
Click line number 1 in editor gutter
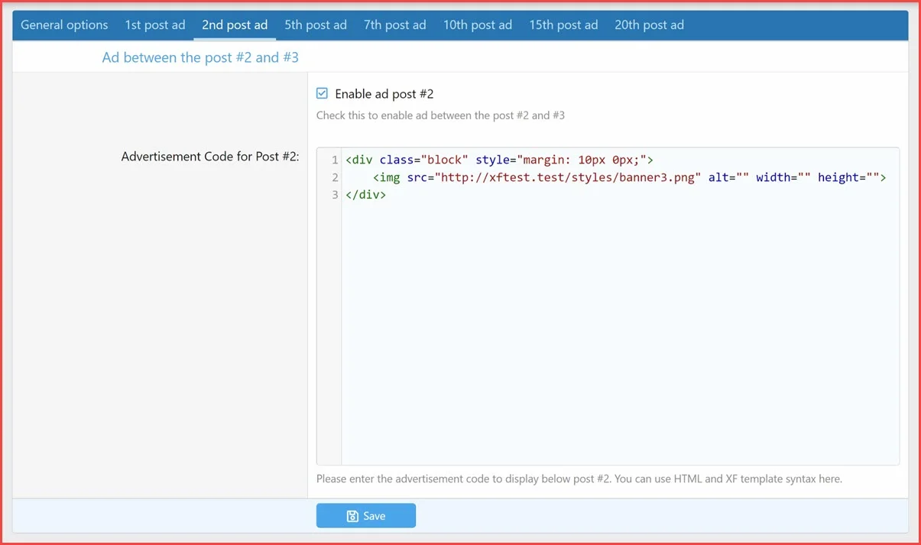[334, 161]
